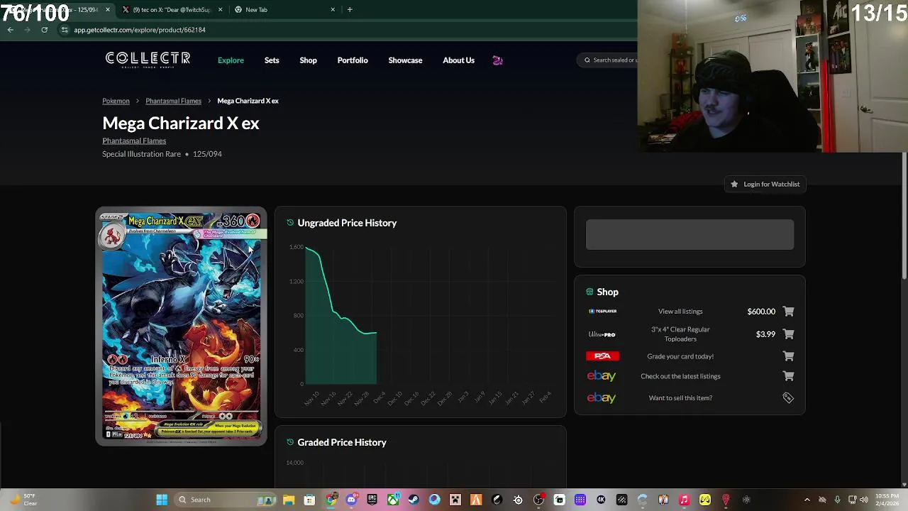Click View all listings on TCGplayer
The width and height of the screenshot is (908, 511).
pyautogui.click(x=680, y=312)
